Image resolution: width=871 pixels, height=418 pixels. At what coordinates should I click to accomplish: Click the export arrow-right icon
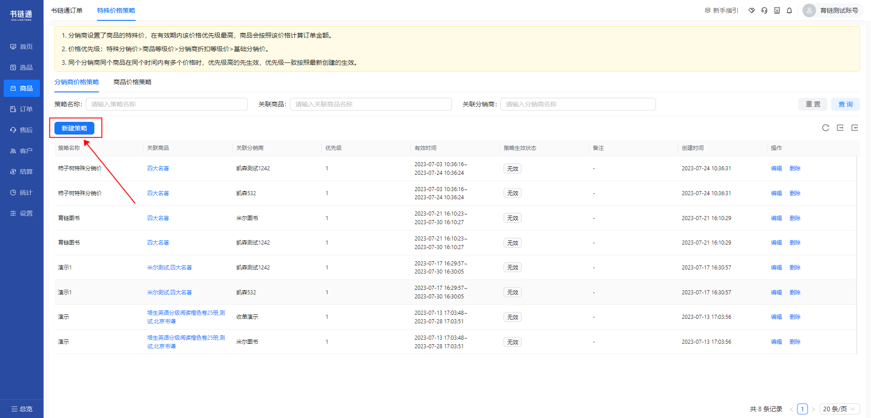click(840, 128)
